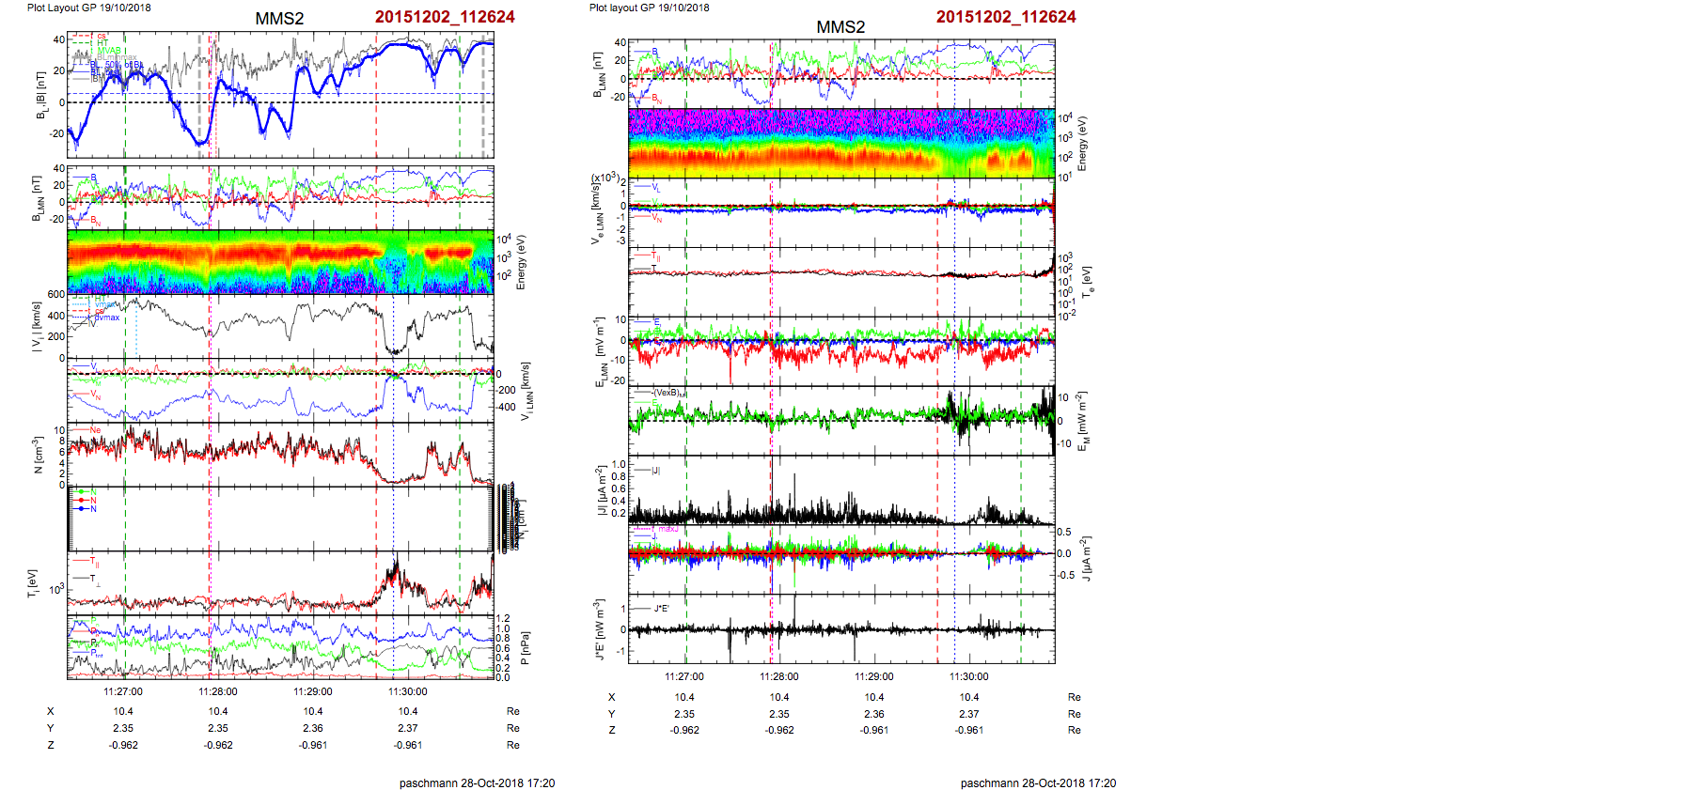
Task: Click Y value 2.36 under right plot
Action: (874, 714)
